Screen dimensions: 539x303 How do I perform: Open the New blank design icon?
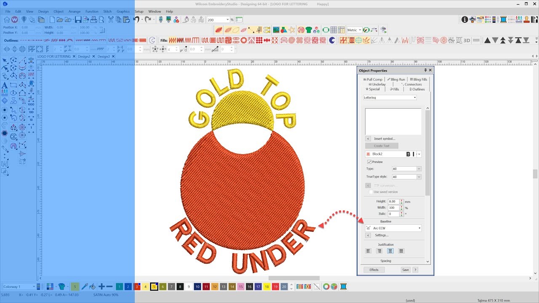52,19
